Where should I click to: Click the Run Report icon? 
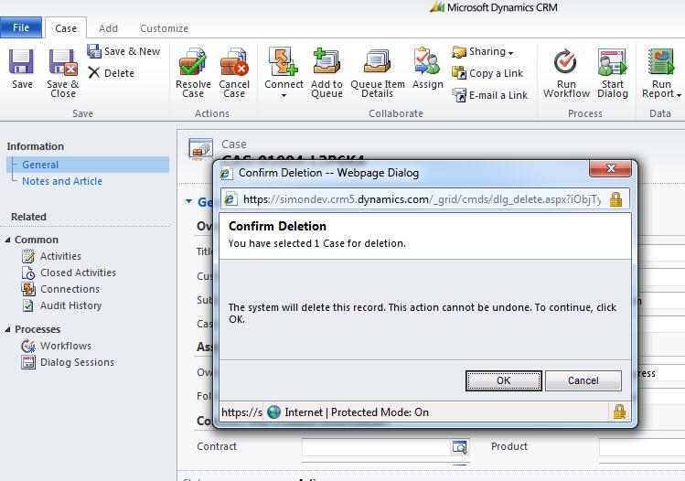[660, 61]
